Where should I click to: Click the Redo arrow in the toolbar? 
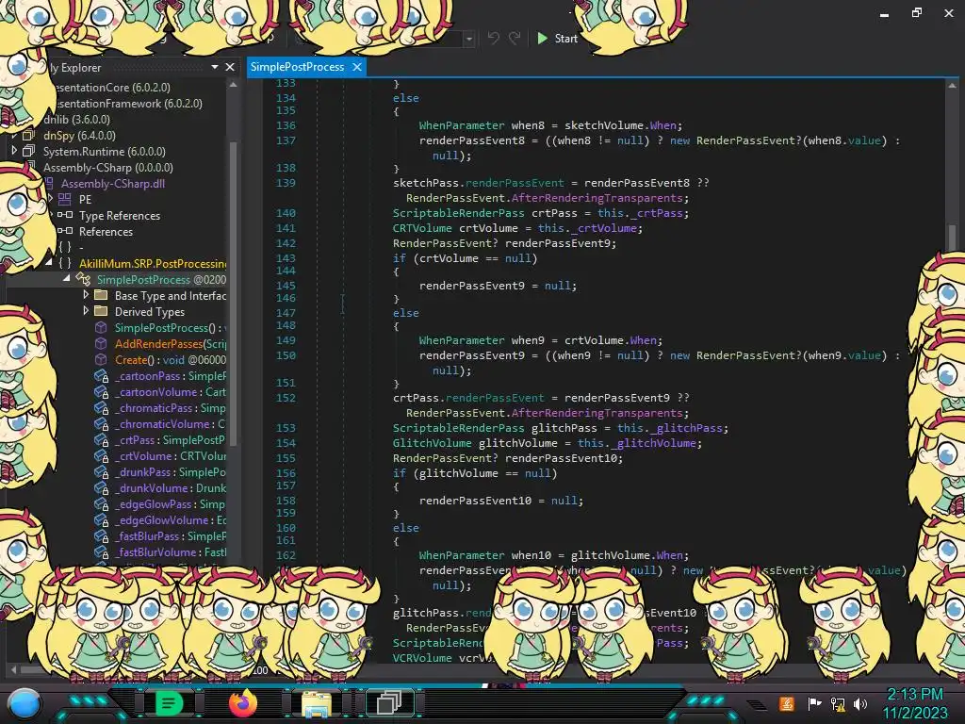515,38
